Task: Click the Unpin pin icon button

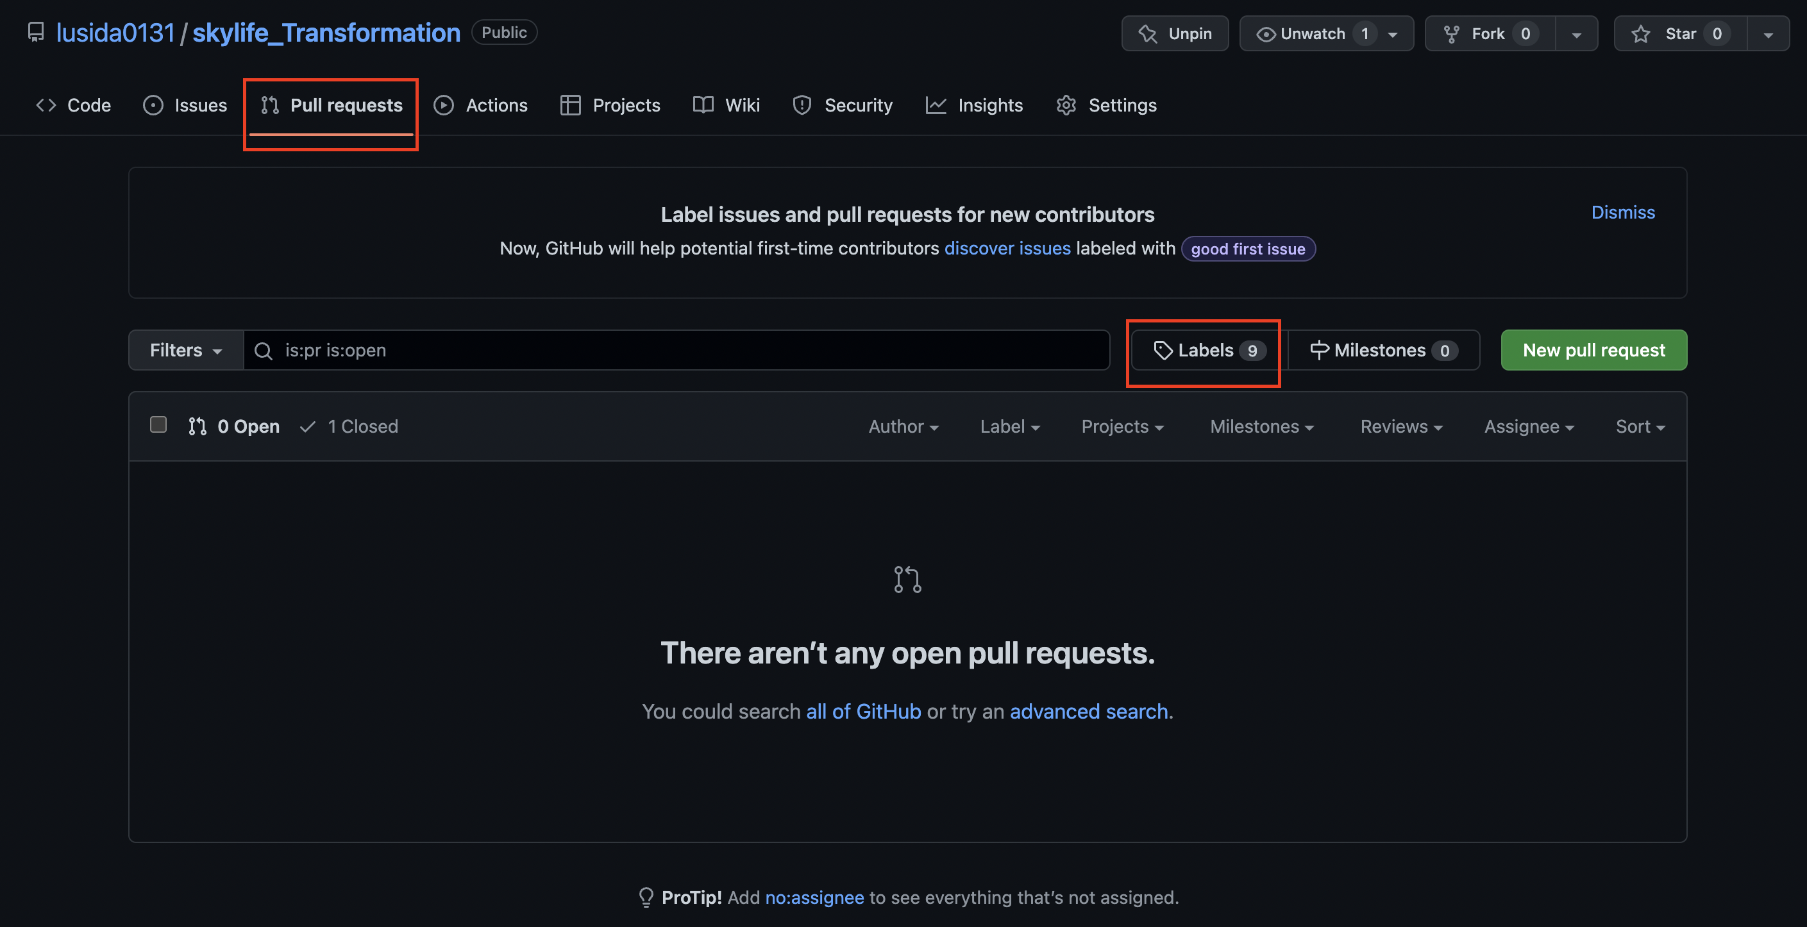Action: click(1174, 34)
